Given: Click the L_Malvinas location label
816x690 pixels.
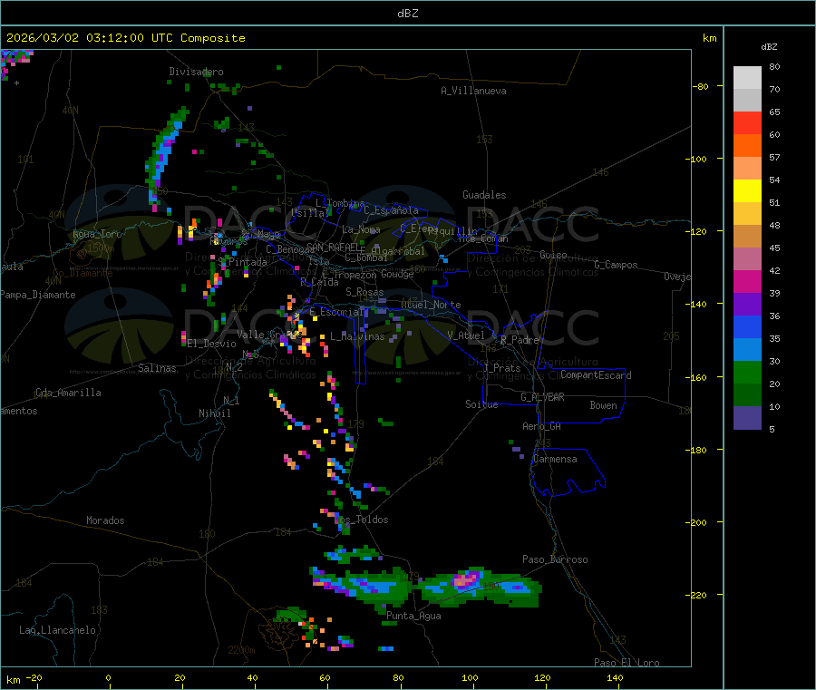Looking at the screenshot, I should (x=357, y=336).
